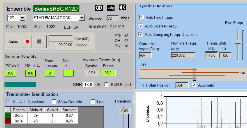Uncheck Automatic FFT start position
Viewport: 247px width, 128px height.
pyautogui.click(x=194, y=85)
